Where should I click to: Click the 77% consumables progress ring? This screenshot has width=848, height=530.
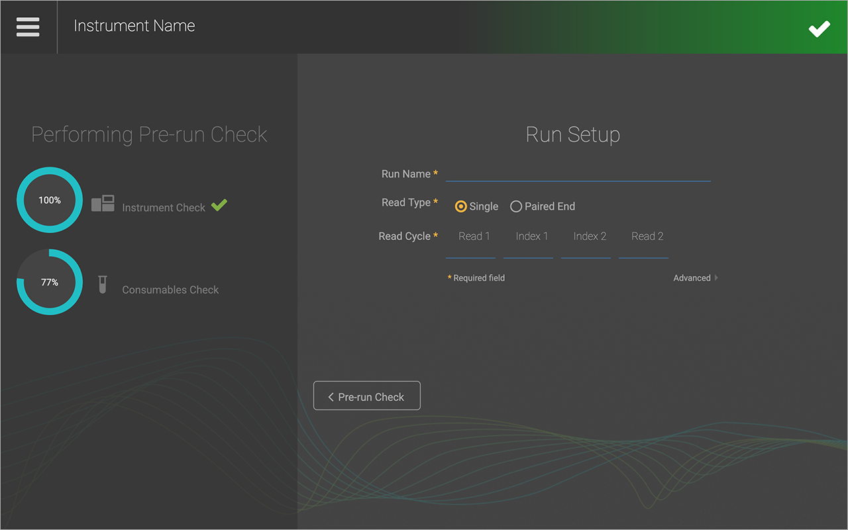point(50,282)
